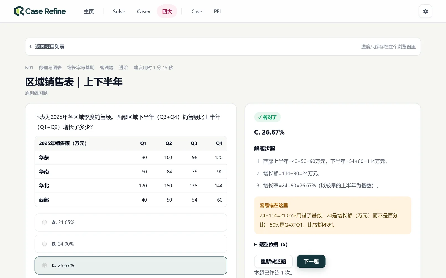Click the 华北 row label
446x278 pixels.
44,186
